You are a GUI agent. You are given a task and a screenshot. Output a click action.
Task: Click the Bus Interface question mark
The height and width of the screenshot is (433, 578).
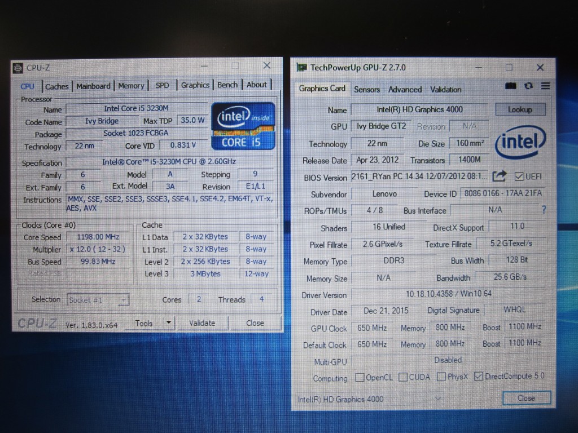tap(544, 210)
